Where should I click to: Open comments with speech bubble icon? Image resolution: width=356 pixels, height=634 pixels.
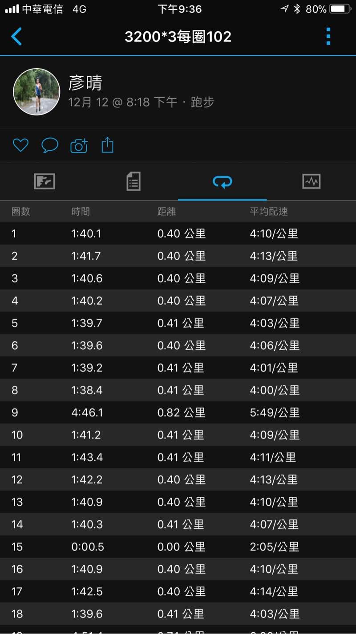point(50,145)
